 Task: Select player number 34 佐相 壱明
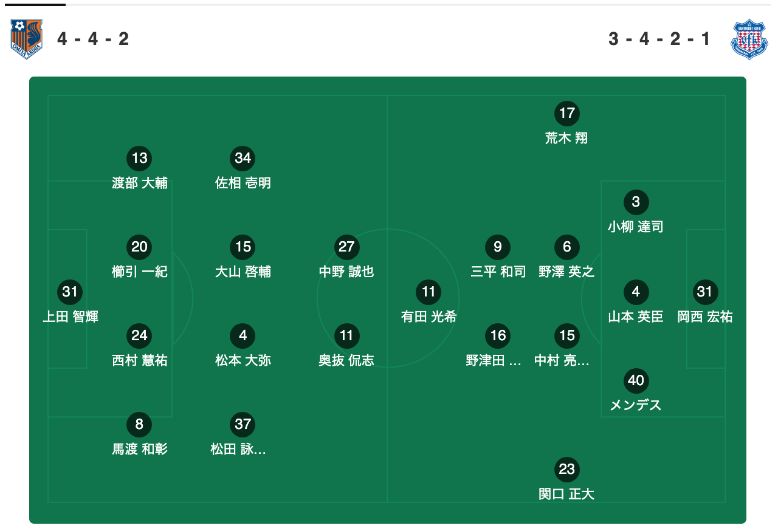click(243, 170)
